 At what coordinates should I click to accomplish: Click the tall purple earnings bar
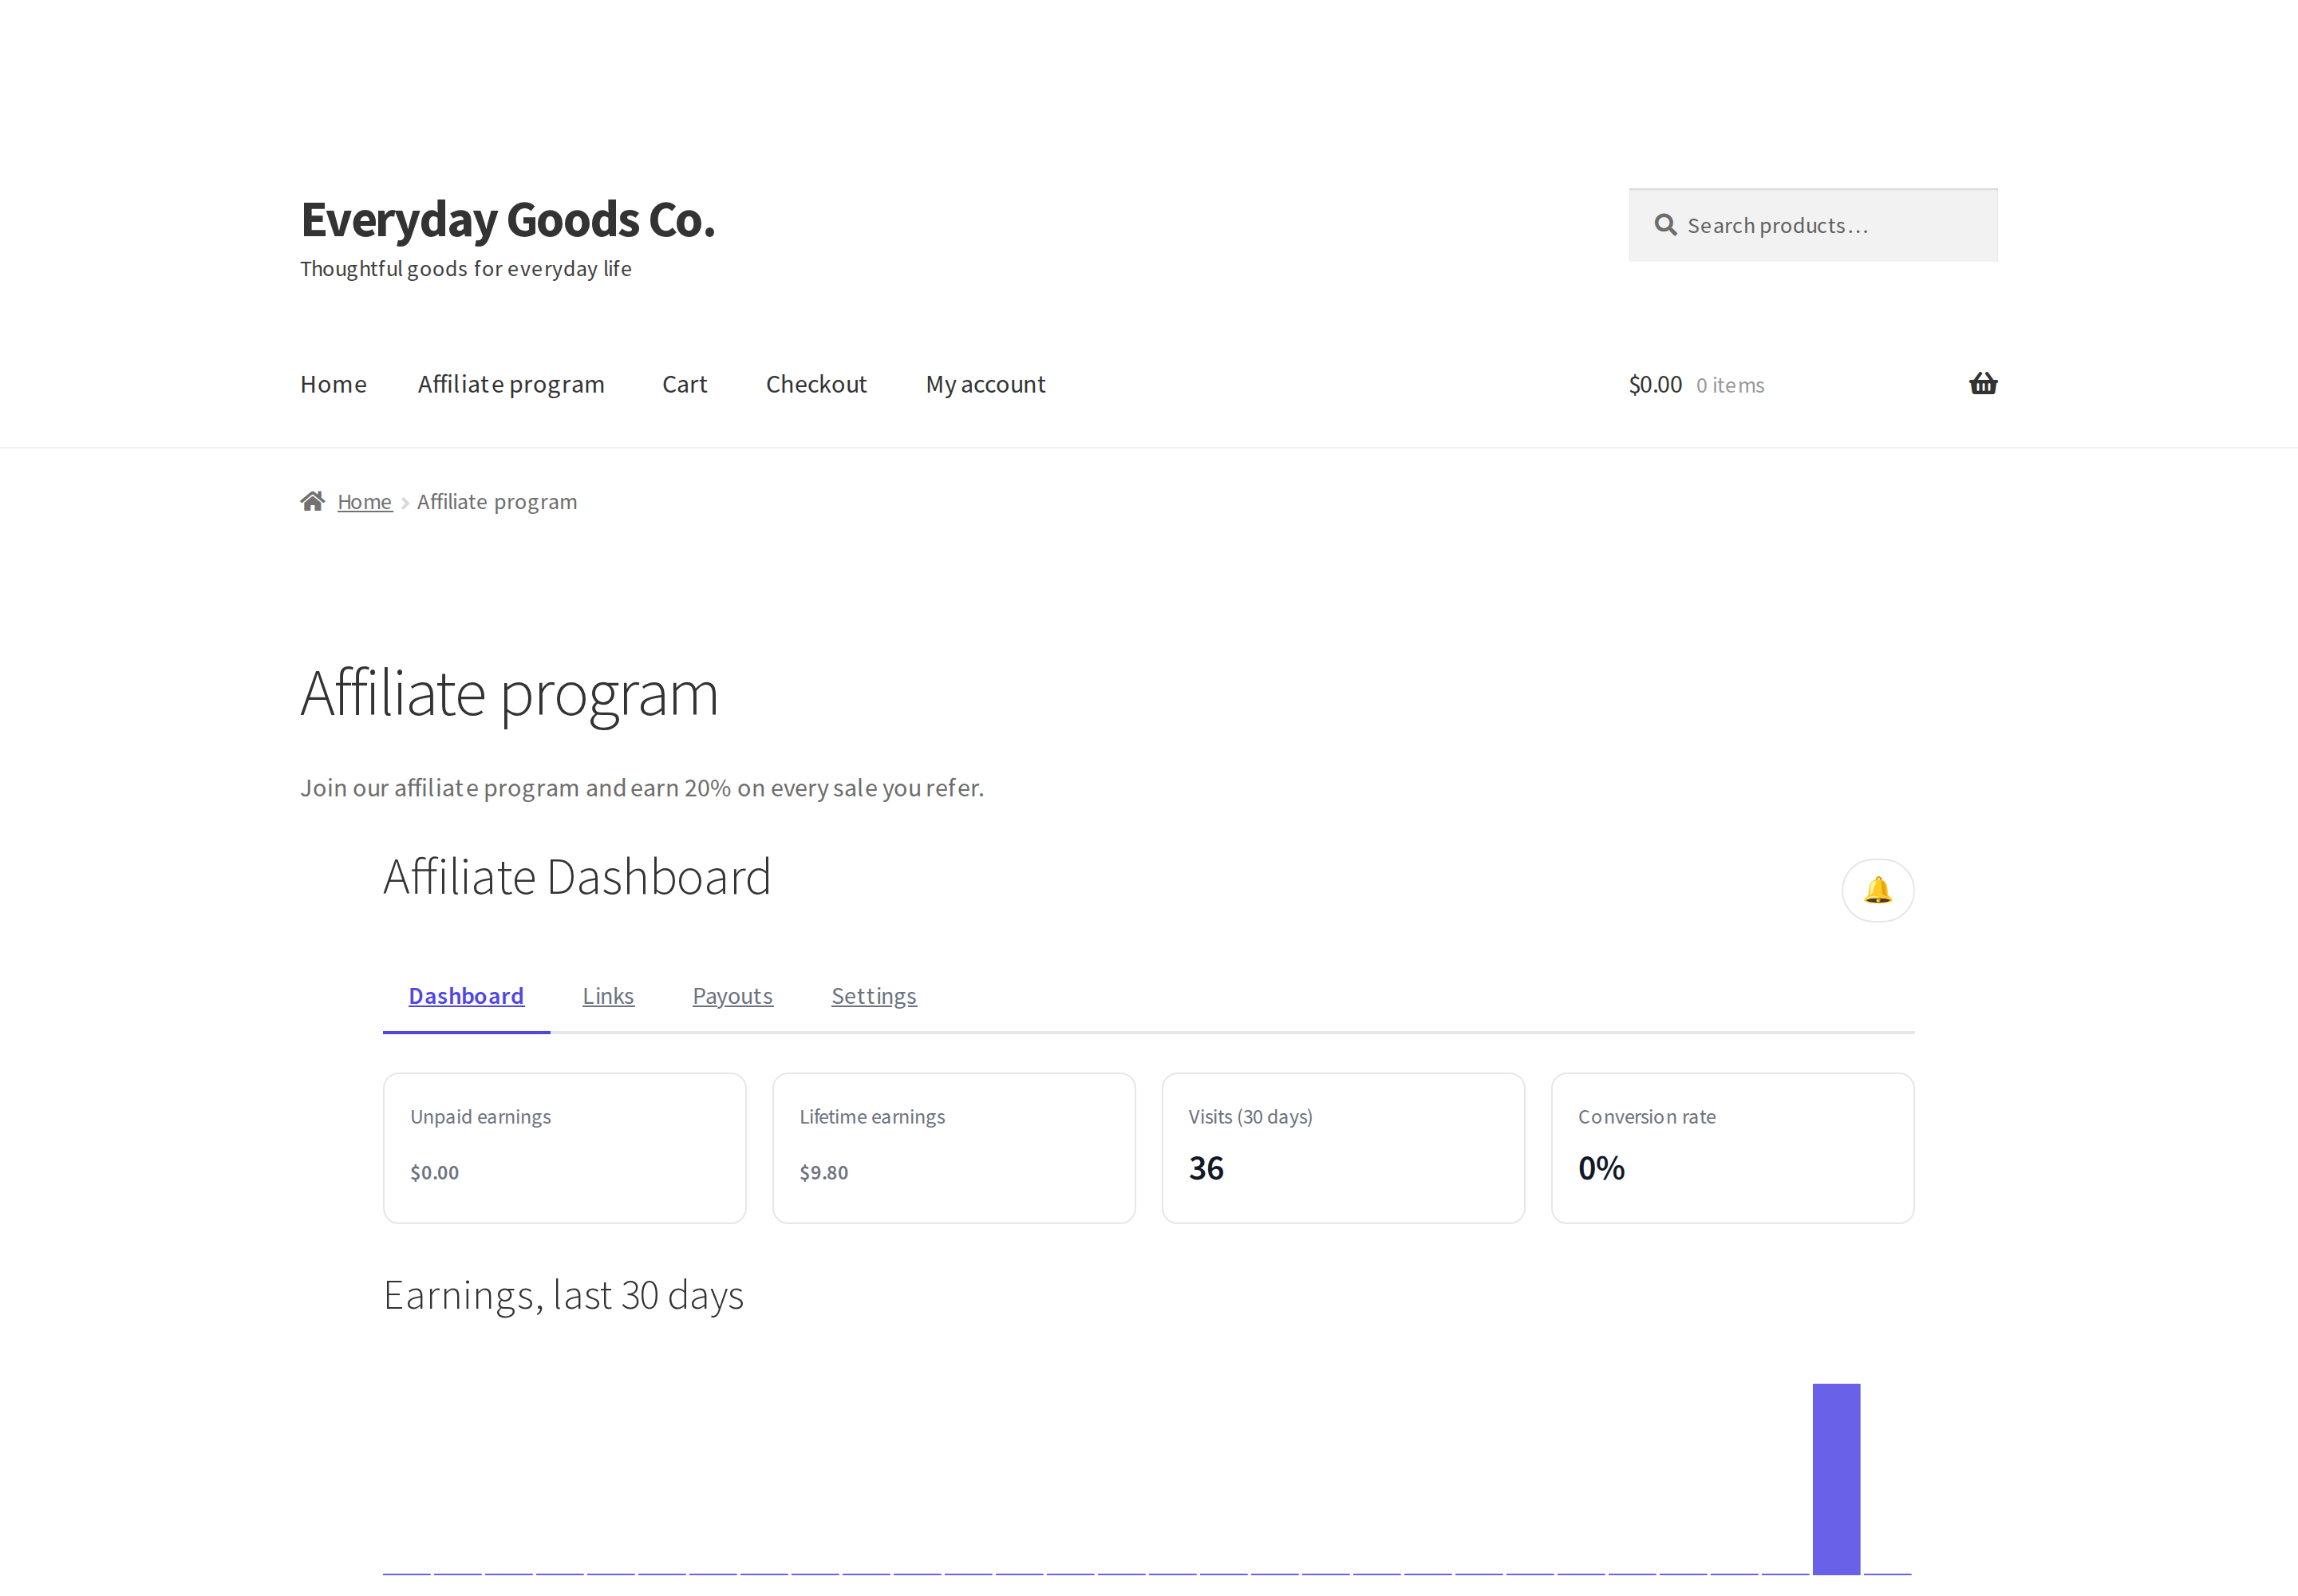(x=1836, y=1479)
